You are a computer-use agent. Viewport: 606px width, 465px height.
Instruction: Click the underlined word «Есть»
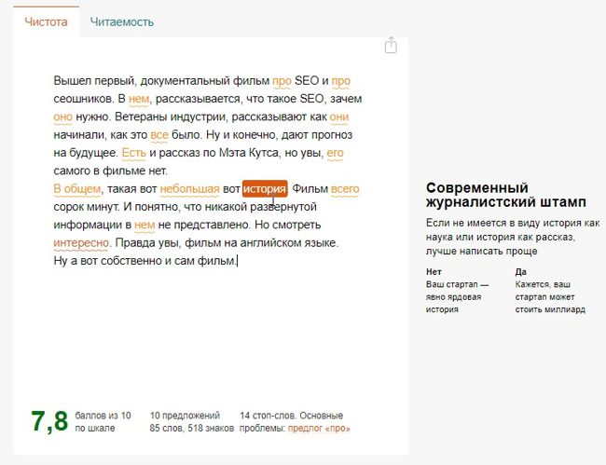[133, 153]
